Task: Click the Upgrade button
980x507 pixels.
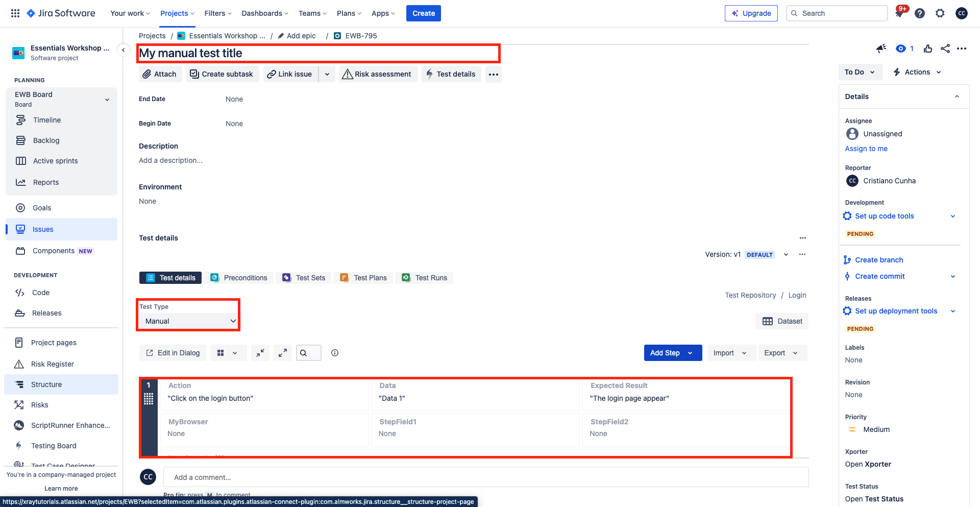Action: click(x=751, y=13)
